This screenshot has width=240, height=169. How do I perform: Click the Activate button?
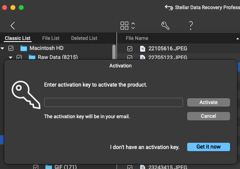(208, 102)
